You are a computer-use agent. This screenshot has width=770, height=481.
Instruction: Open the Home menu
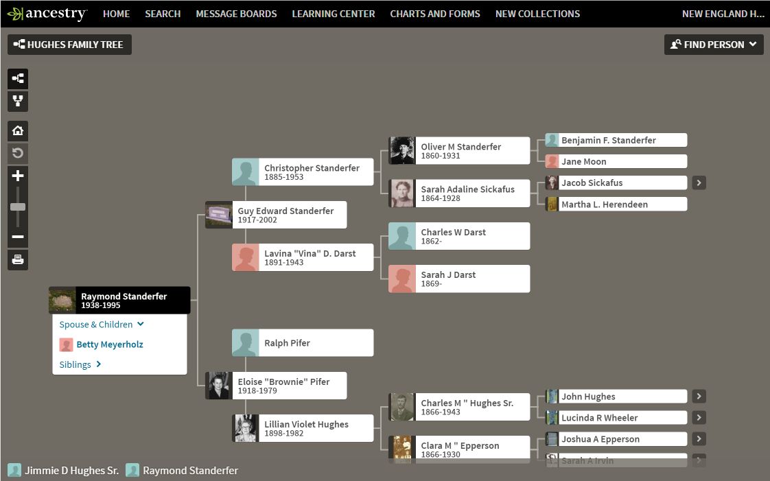click(117, 14)
